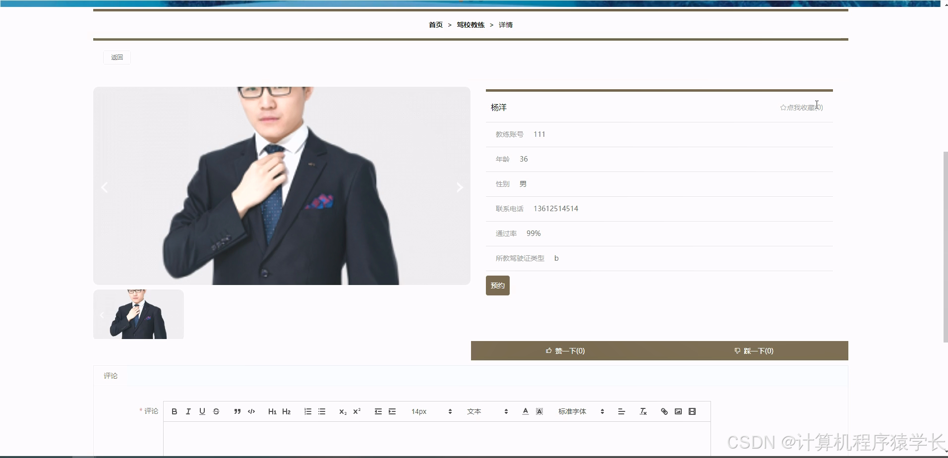
Task: Insert an image into the comment editor
Action: click(x=678, y=411)
